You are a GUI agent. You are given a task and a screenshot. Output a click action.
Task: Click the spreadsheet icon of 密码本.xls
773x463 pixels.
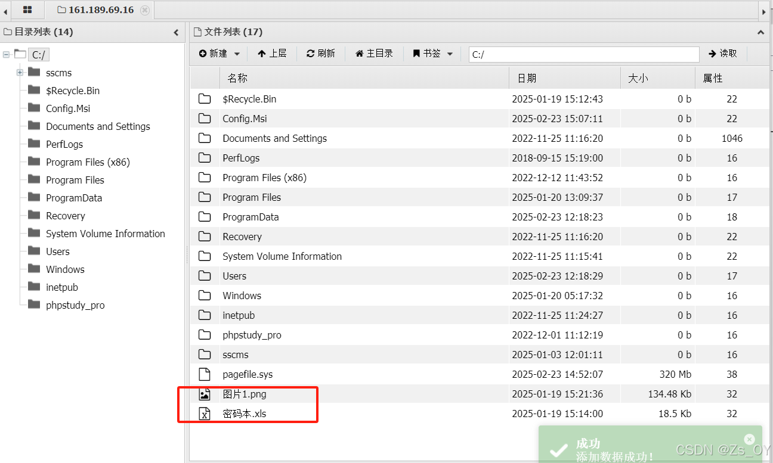tap(205, 414)
